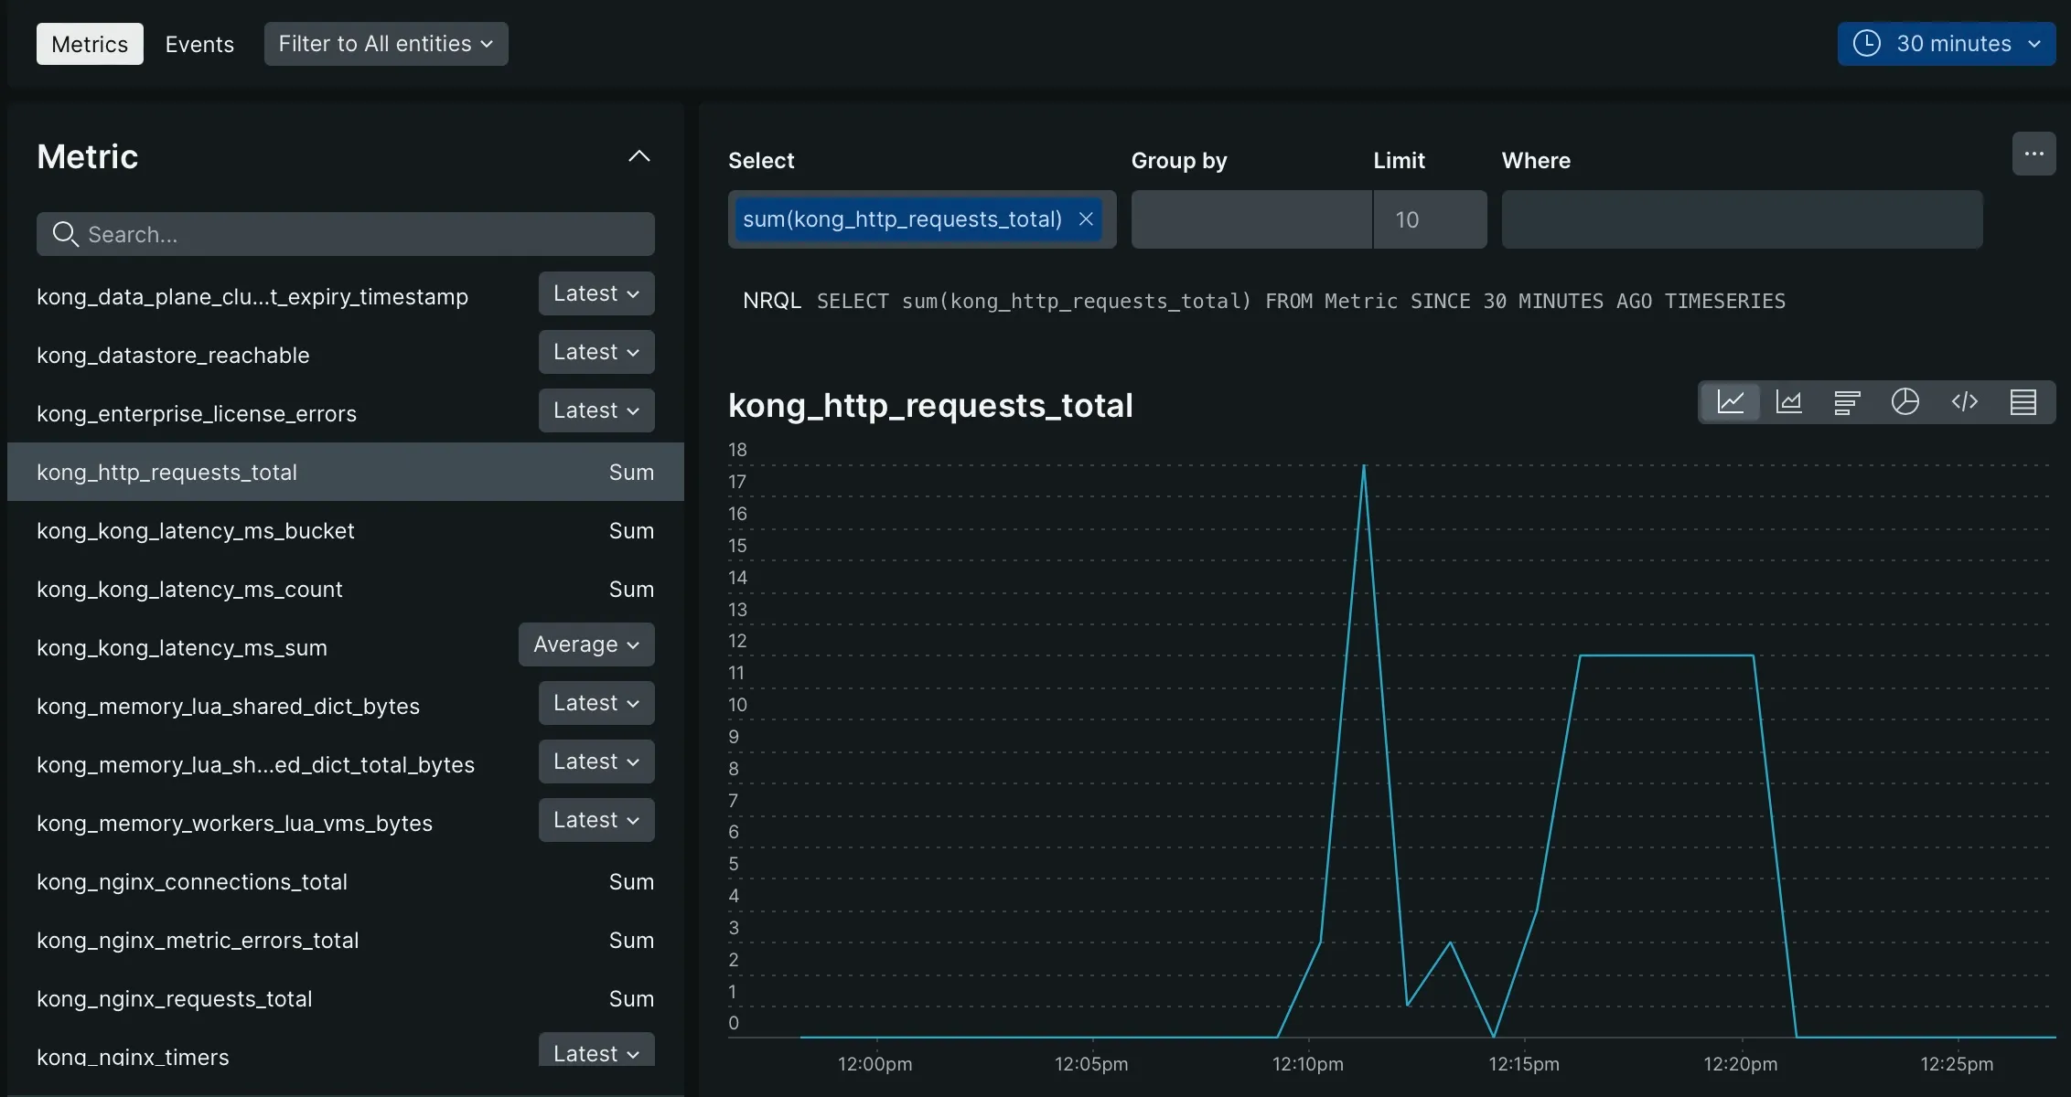Select the line chart view icon
Screen dimensions: 2071x1097
(1731, 402)
